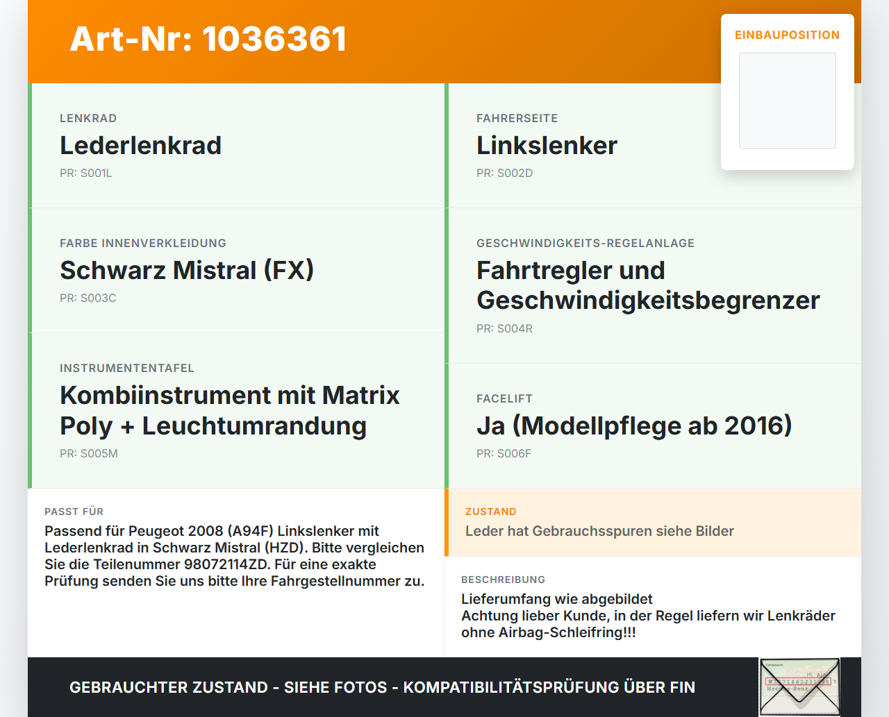Click the Beschreibung Lieferumfang text
The image size is (889, 717).
point(648,616)
